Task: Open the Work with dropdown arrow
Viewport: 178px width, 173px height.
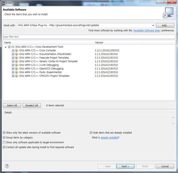Action: 153,25
